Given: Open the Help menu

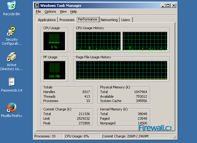Looking at the screenshot, I should pos(74,11).
